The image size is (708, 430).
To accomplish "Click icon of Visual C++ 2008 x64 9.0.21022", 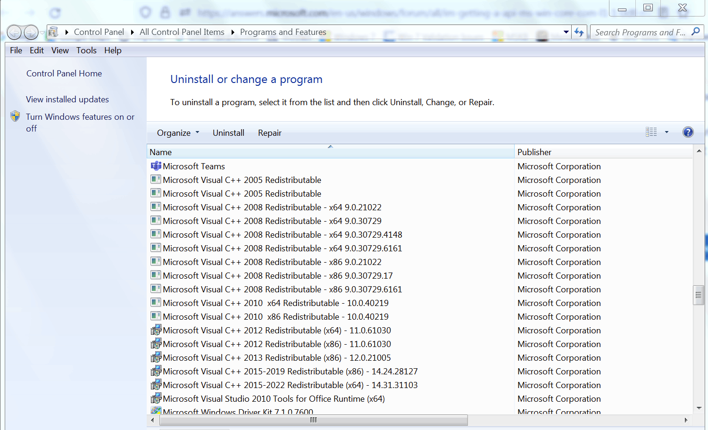I will coord(156,207).
